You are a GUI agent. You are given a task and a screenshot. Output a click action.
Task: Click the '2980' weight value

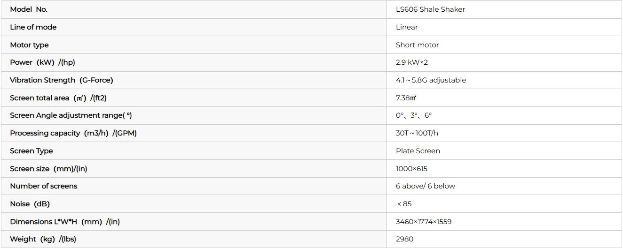pos(404,239)
